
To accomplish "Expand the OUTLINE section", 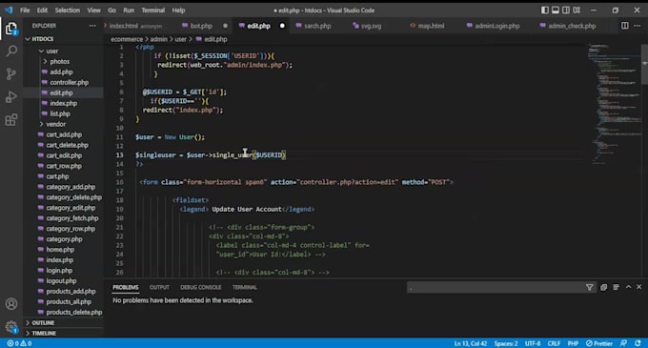I will coord(43,323).
